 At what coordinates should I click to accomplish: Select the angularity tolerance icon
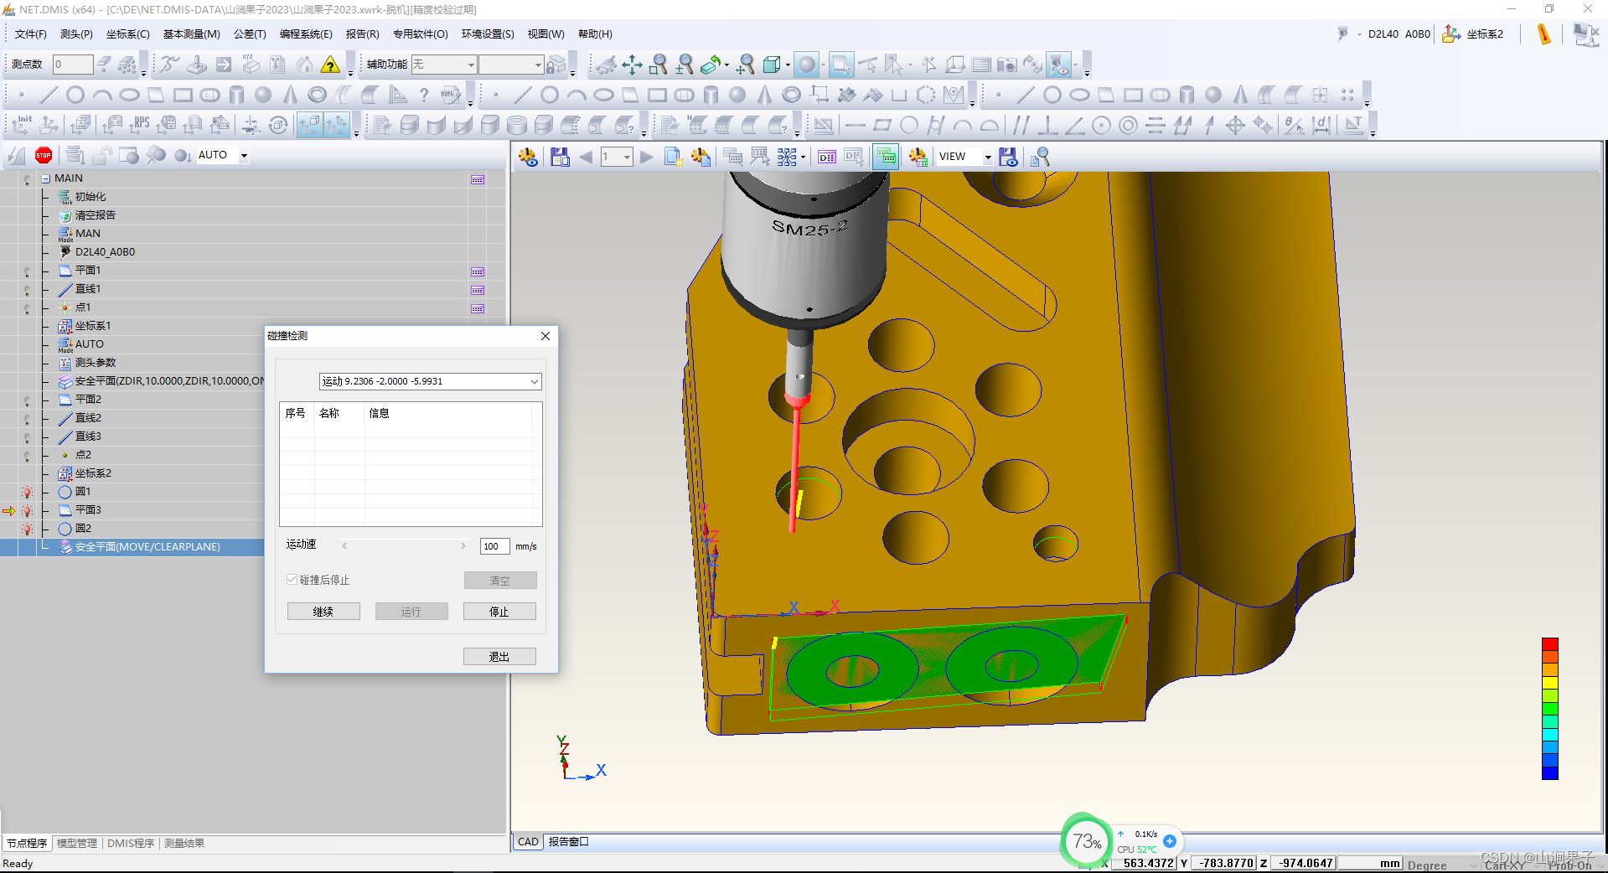(1074, 126)
